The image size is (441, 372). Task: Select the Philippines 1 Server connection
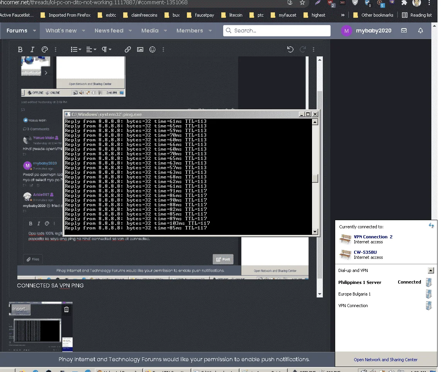pyautogui.click(x=386, y=282)
